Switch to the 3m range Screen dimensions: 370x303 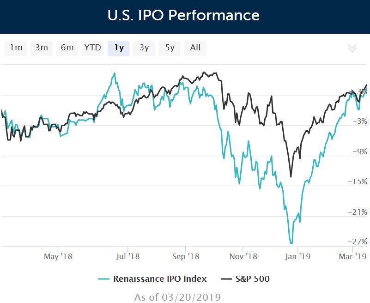tap(42, 48)
